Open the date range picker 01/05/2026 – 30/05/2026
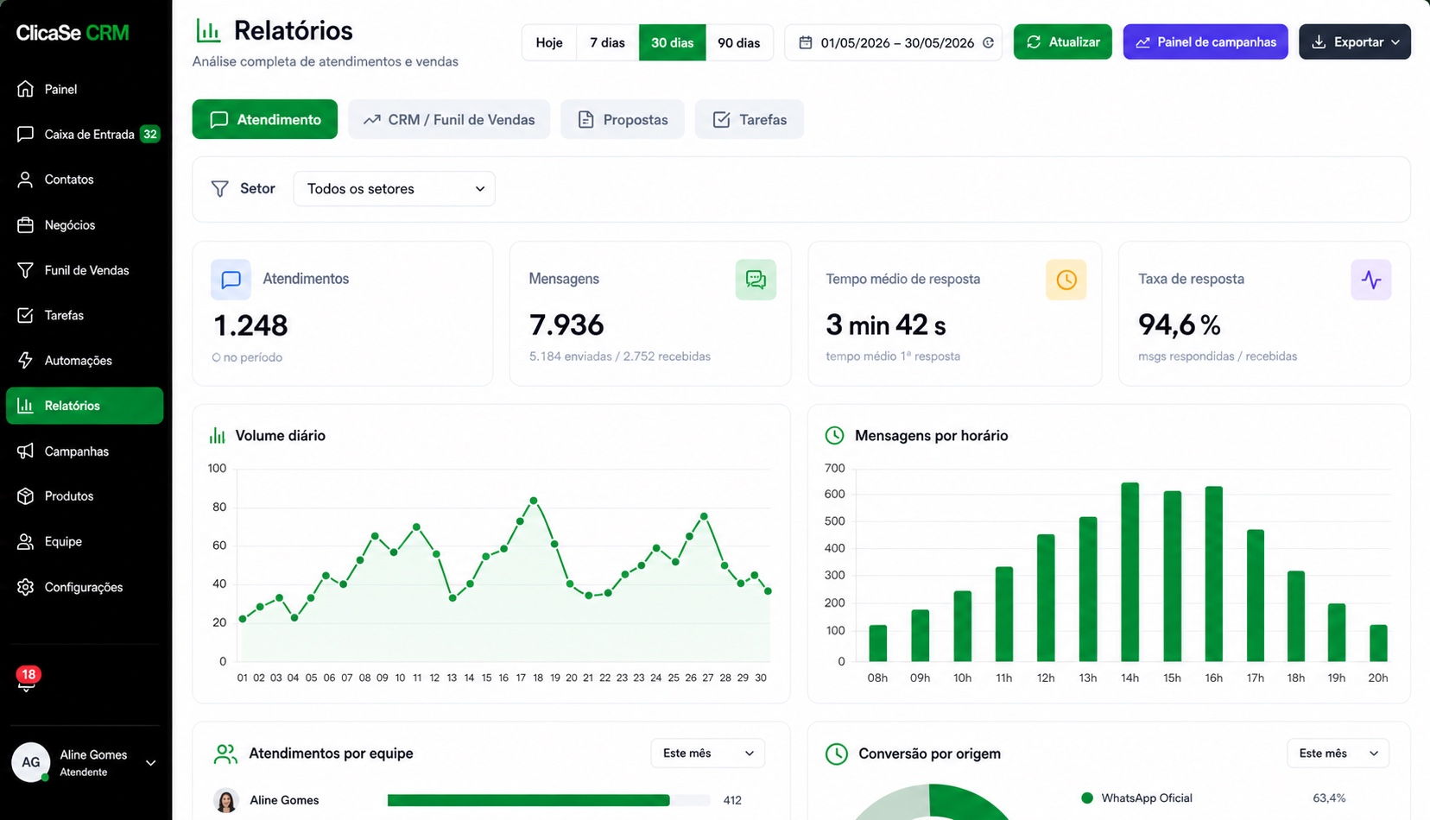The image size is (1430, 820). [893, 42]
